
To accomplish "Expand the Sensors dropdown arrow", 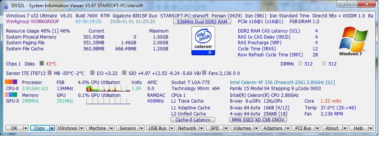I will (142, 128).
